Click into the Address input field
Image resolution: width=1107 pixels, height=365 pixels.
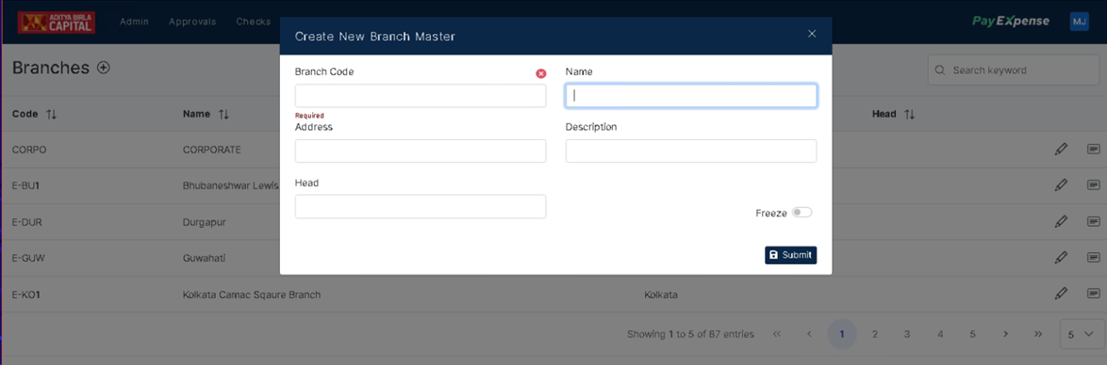tap(420, 151)
